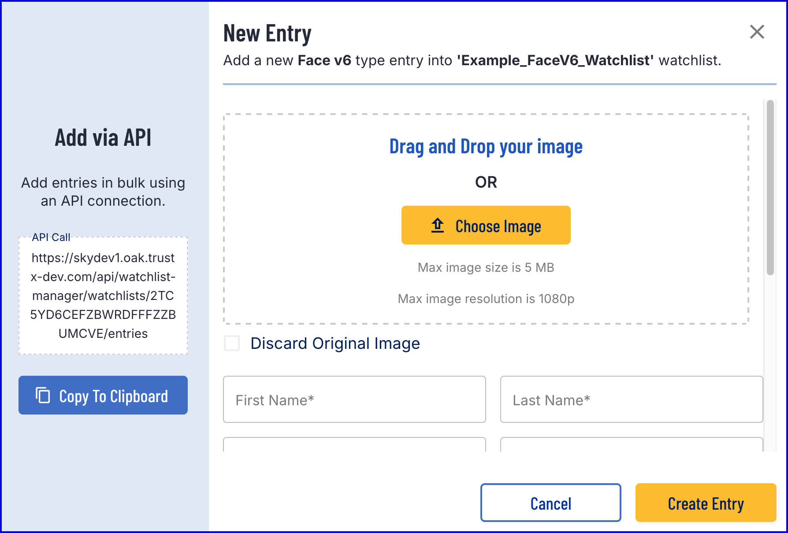Viewport: 788px width, 533px height.
Task: Click the Copy To Clipboard button text
Action: [x=113, y=396]
